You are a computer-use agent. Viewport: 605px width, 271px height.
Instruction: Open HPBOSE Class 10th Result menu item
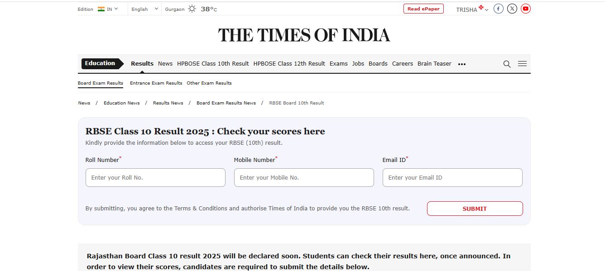coord(213,64)
